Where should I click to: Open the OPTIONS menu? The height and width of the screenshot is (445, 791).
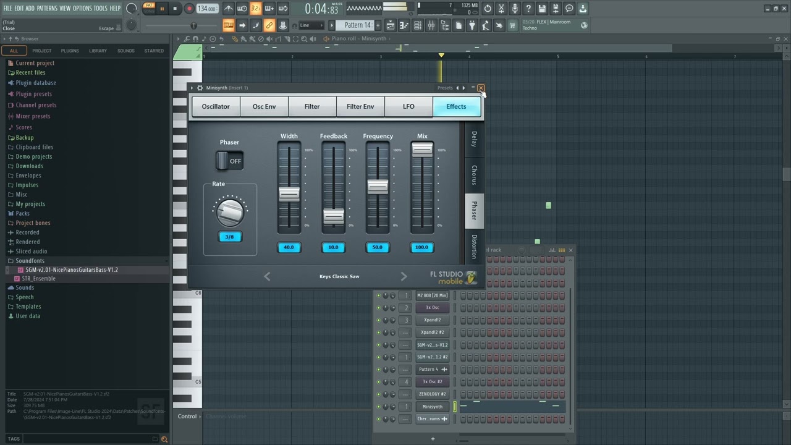82,8
